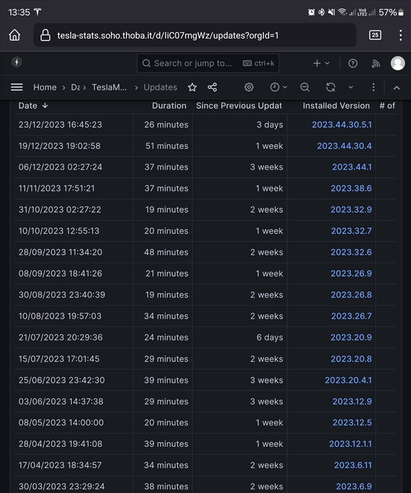The height and width of the screenshot is (493, 411).
Task: Refresh the dashboard data
Action: 331,87
